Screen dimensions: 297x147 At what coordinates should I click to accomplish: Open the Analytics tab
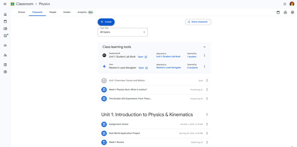85,12
